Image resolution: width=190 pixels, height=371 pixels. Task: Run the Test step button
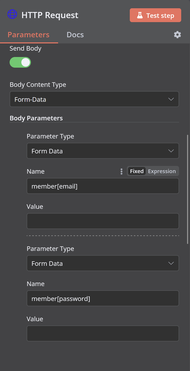155,15
